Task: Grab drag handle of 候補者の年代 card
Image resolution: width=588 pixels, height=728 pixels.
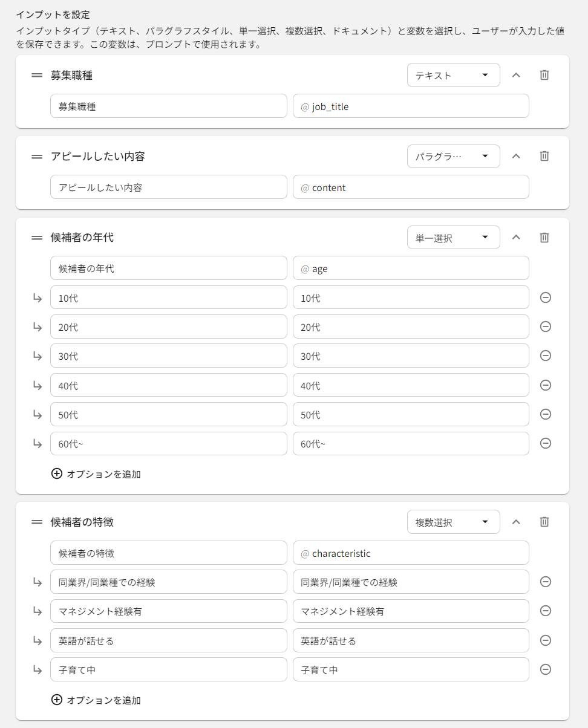Action: [37, 238]
